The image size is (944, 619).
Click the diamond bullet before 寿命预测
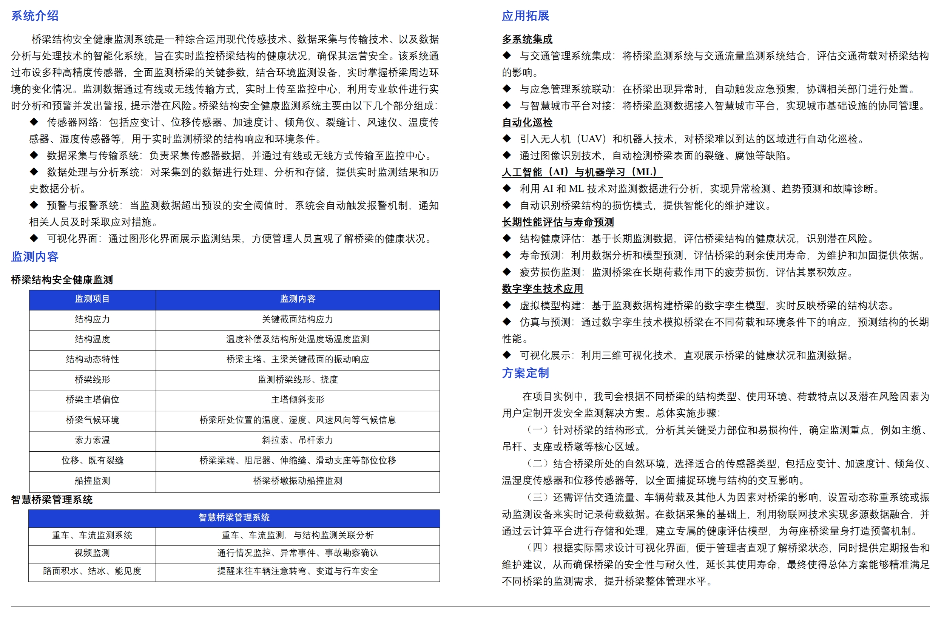507,255
